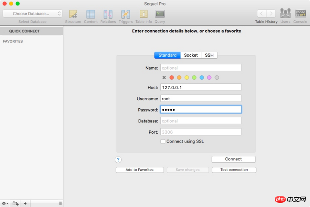The height and width of the screenshot is (207, 310).
Task: Select QUICK CONNECT in the sidebar
Action: 32,31
